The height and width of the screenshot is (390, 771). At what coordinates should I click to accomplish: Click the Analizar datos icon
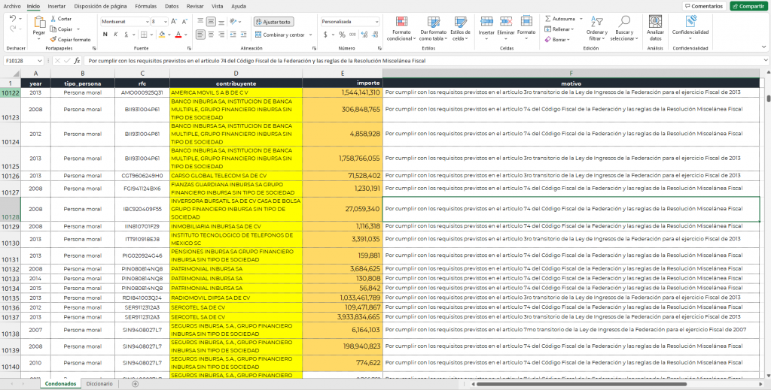(x=655, y=22)
